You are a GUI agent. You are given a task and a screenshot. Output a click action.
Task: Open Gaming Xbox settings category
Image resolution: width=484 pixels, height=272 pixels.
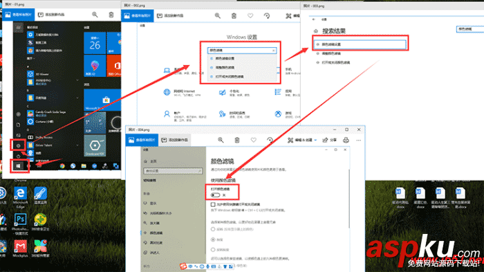tap(287, 114)
